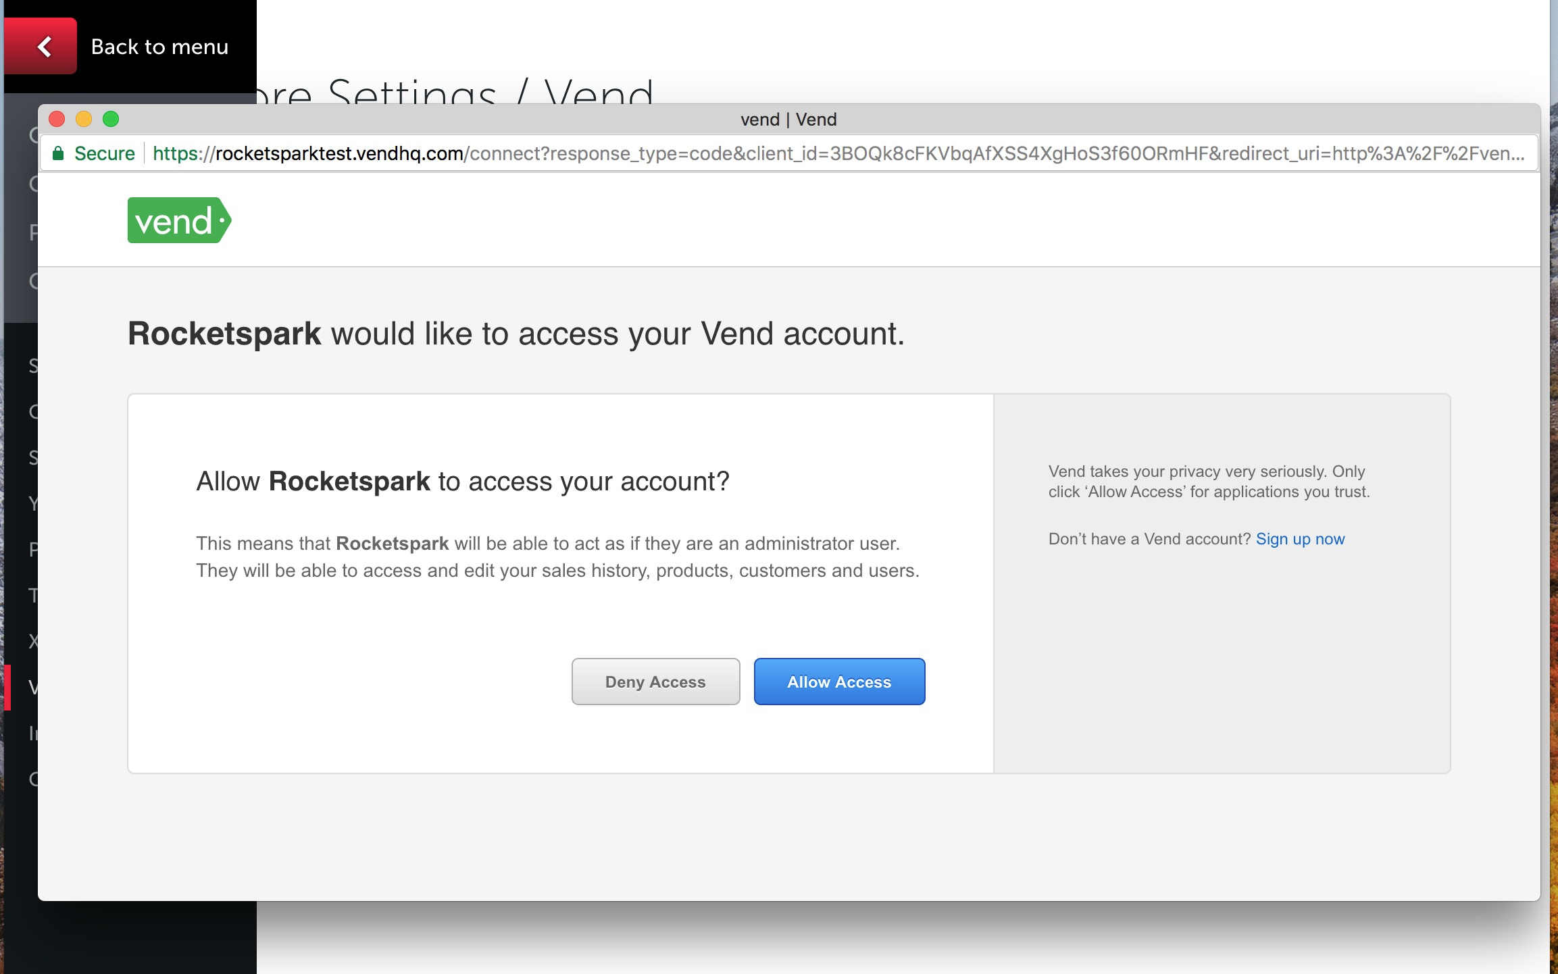Maximize the Vend popup with green button
This screenshot has height=974, width=1558.
point(111,120)
